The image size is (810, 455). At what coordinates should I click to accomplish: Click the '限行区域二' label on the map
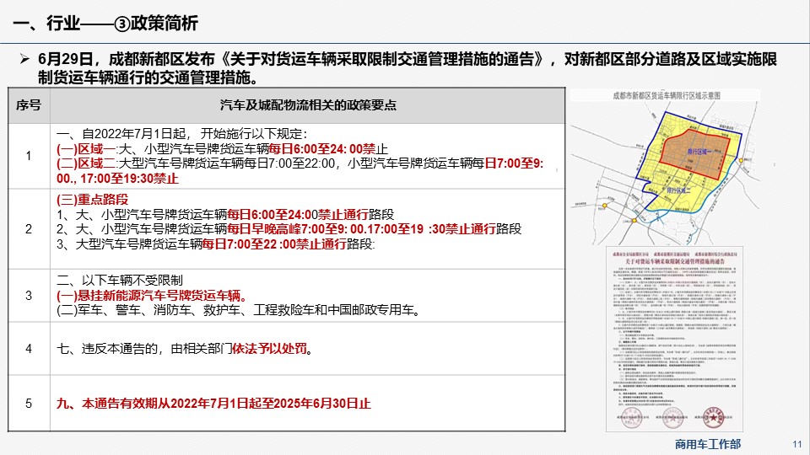point(678,190)
